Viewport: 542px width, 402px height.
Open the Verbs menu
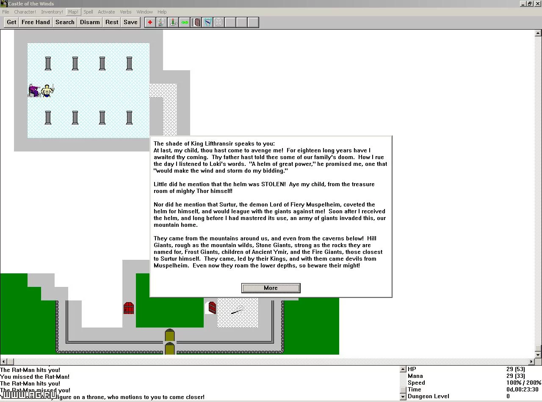(126, 12)
